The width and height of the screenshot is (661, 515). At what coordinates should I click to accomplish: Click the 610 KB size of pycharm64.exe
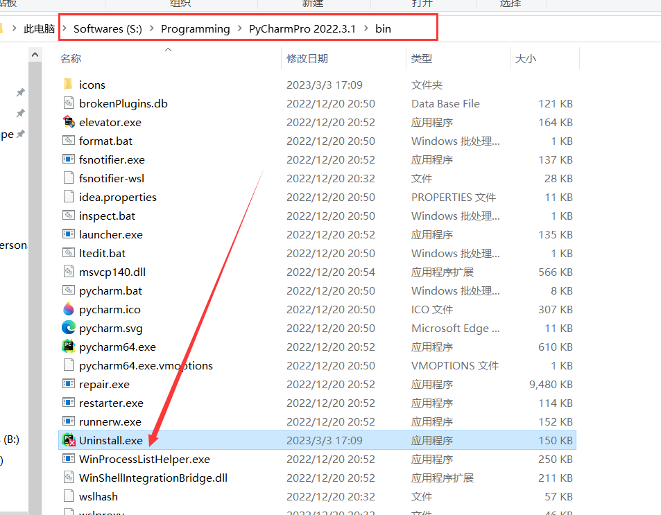click(556, 347)
